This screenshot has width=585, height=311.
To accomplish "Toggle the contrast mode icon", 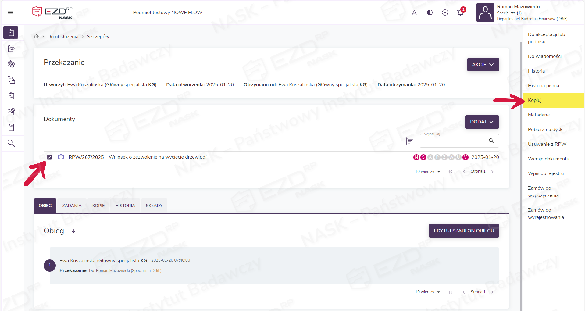I will [430, 13].
